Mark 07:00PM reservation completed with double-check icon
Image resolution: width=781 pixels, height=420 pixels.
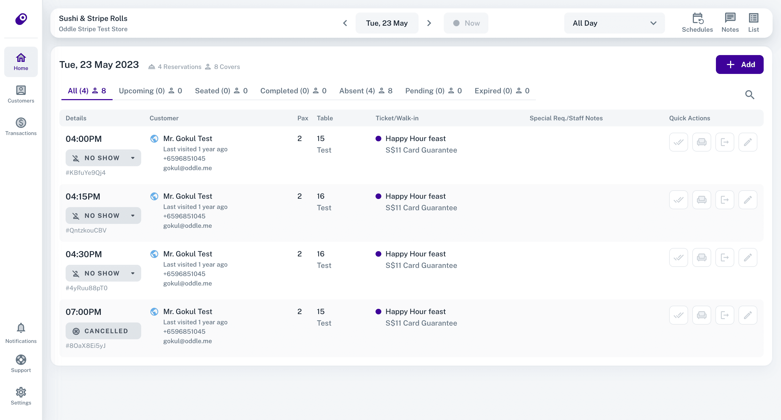click(x=678, y=315)
